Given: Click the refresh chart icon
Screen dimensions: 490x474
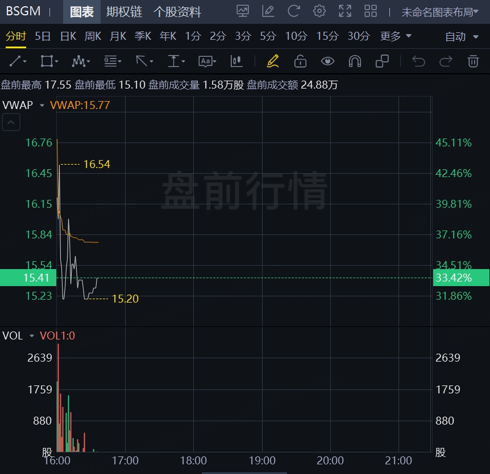Looking at the screenshot, I should pyautogui.click(x=294, y=11).
